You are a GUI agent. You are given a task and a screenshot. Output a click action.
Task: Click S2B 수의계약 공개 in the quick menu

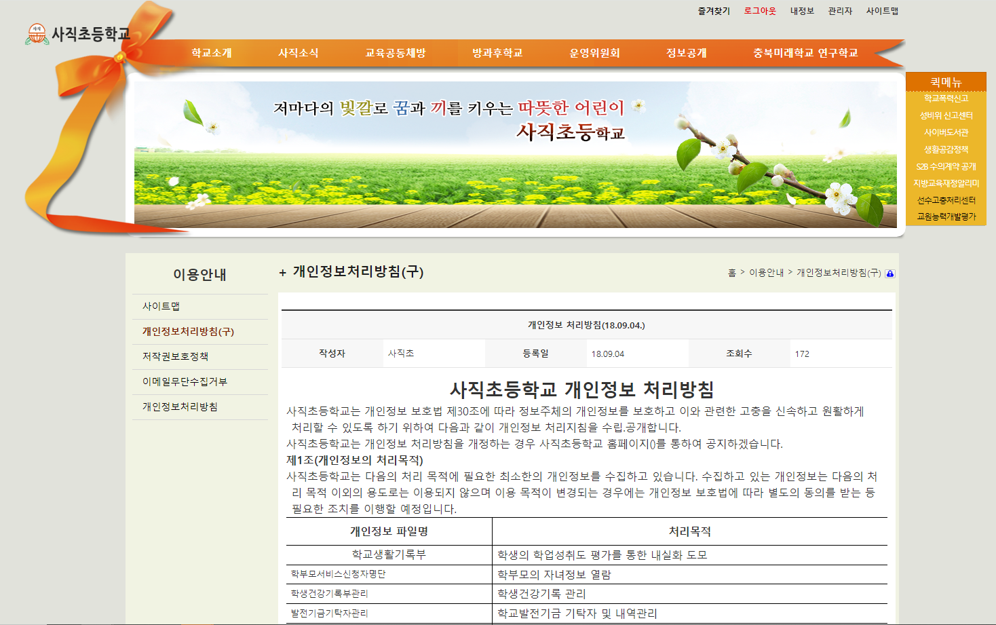coord(946,166)
